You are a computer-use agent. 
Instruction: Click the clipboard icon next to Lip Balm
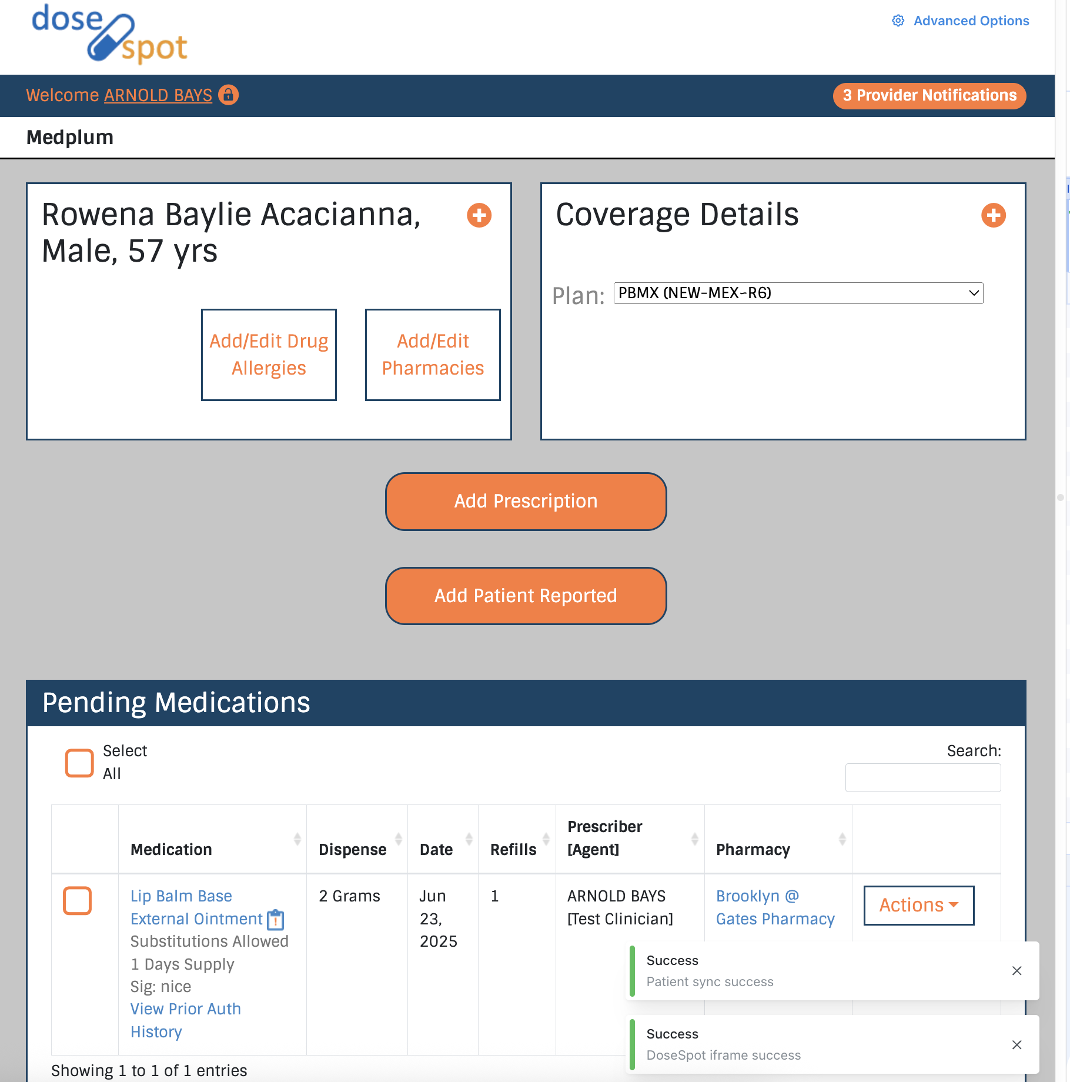click(276, 920)
